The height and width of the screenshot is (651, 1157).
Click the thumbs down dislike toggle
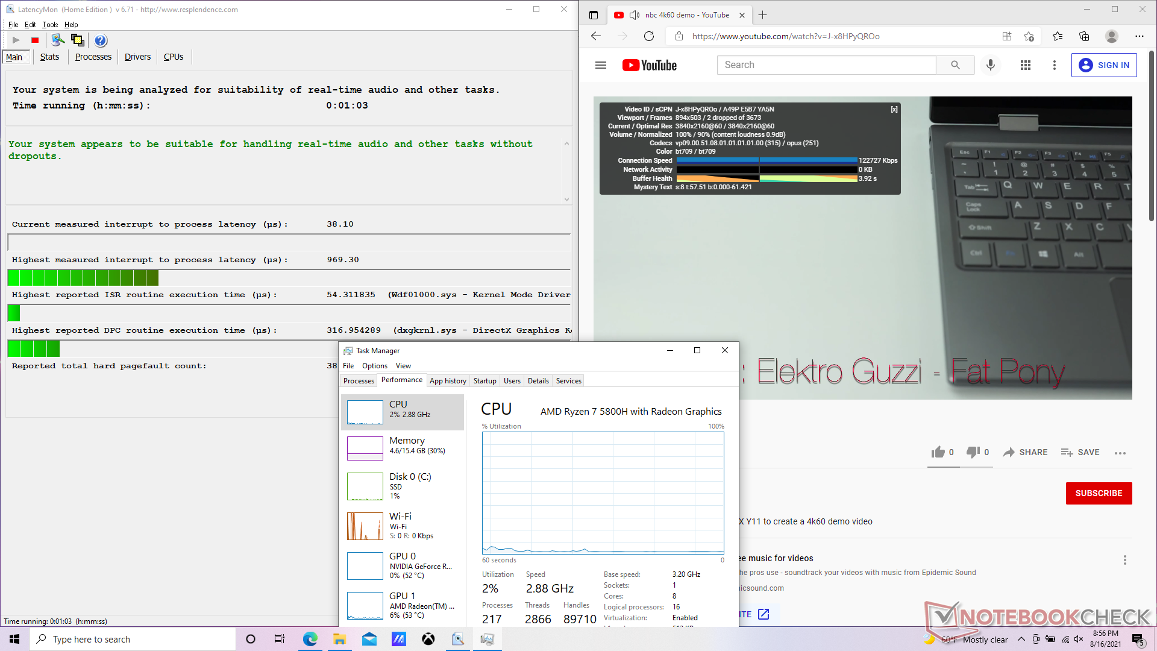(x=973, y=452)
